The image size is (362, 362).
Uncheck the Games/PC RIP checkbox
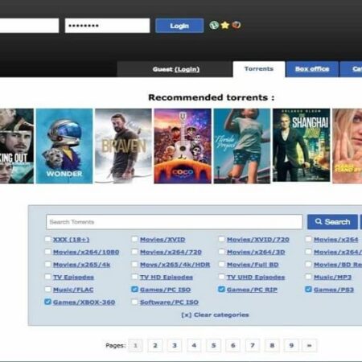[221, 289]
